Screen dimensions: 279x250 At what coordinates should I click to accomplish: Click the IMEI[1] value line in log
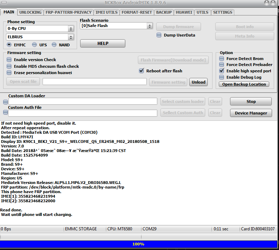pos(28,196)
